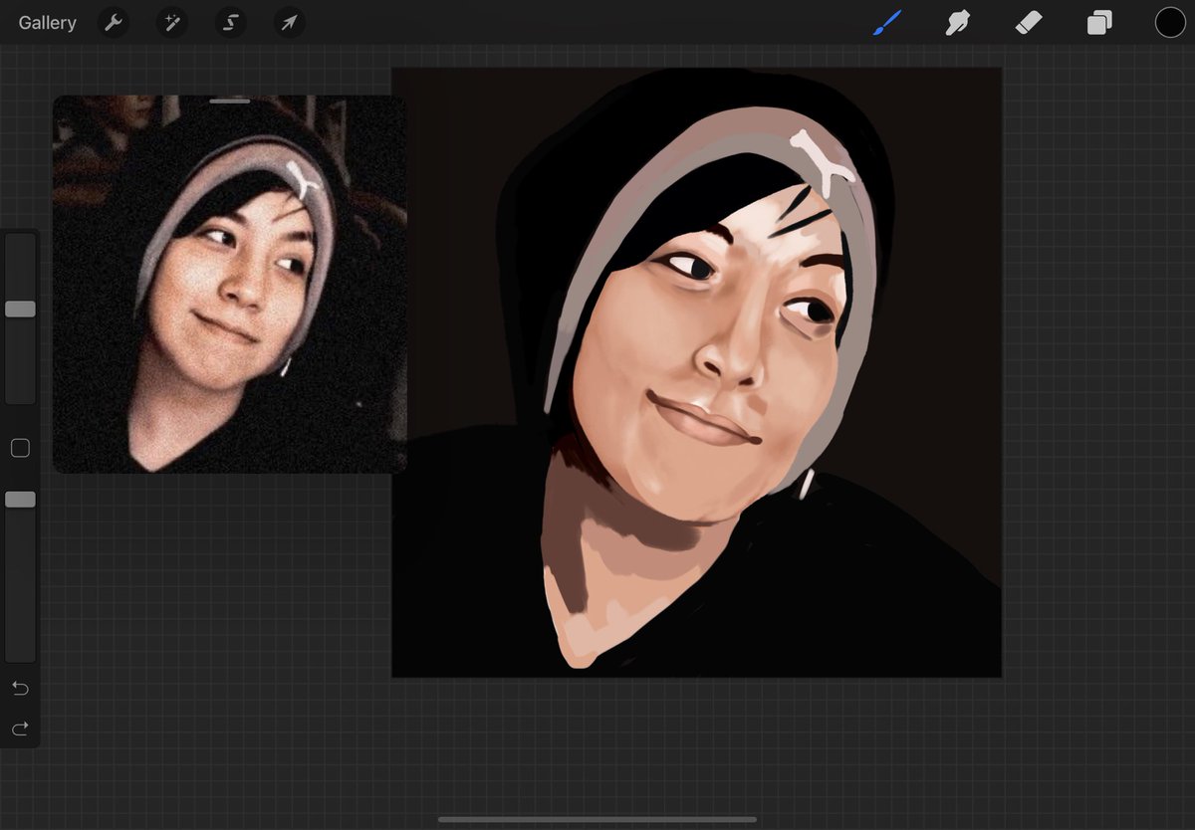The width and height of the screenshot is (1195, 830).
Task: Select the Transform arrow tool
Action: (289, 22)
